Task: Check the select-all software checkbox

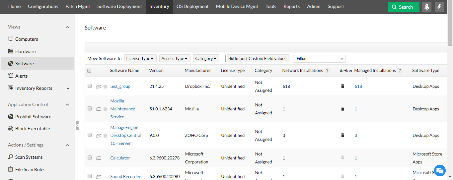Action: coord(89,71)
